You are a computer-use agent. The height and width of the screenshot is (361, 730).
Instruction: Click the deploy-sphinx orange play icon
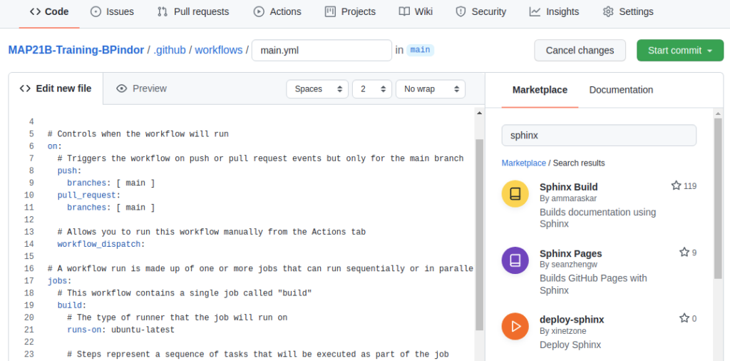point(515,327)
